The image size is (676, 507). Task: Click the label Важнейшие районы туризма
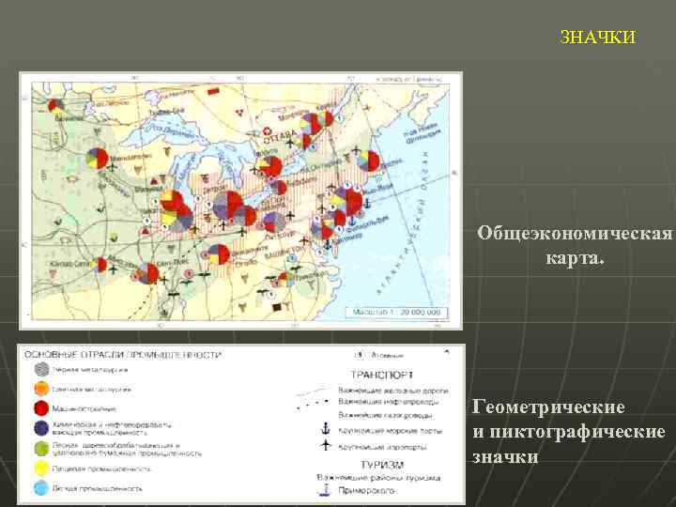pyautogui.click(x=378, y=478)
